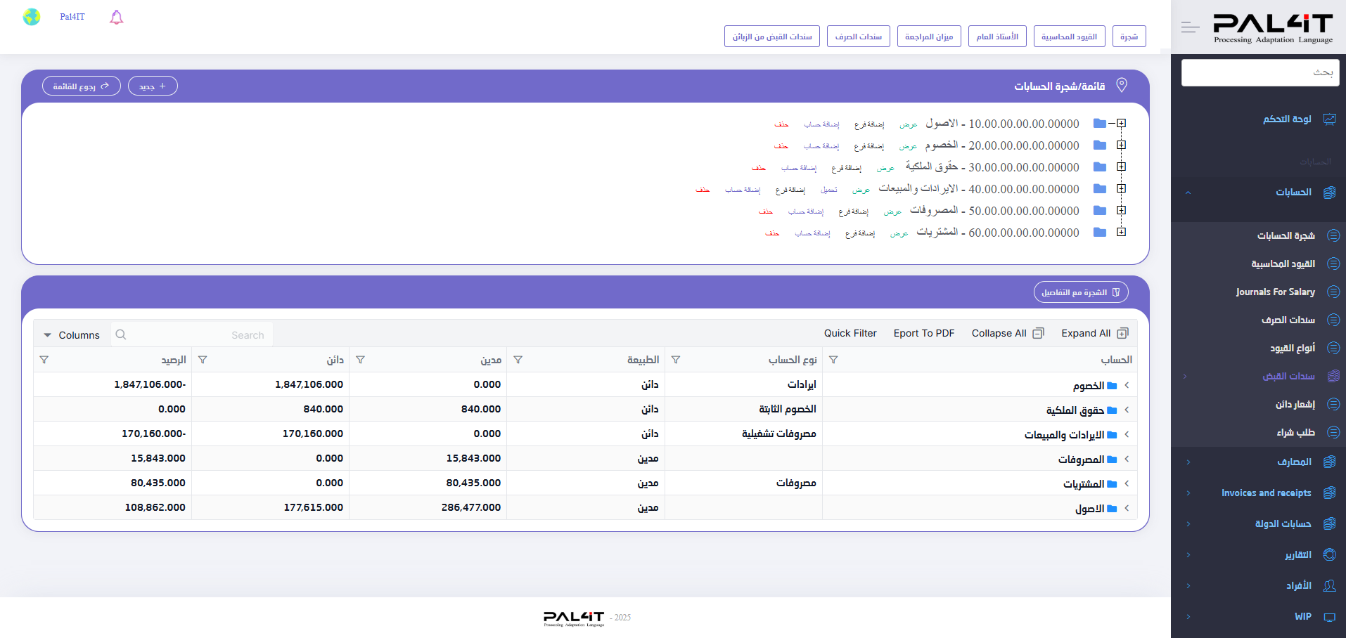
Task: Click the filter icon on الرصيد column
Action: 44,359
